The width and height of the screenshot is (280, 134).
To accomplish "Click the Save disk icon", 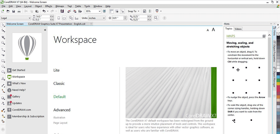I will tap(14, 11).
